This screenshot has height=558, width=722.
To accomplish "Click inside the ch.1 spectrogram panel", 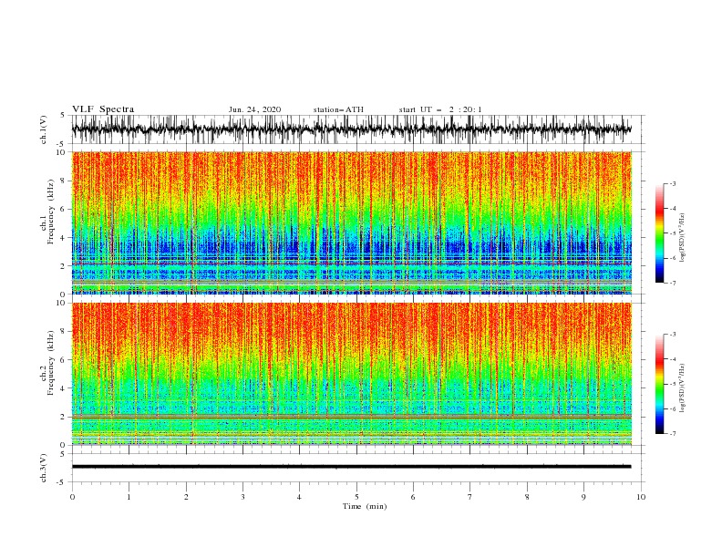I will click(x=351, y=222).
